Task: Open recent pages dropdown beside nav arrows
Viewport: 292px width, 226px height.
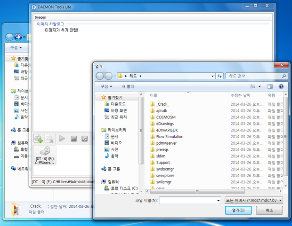Action: (x=114, y=76)
